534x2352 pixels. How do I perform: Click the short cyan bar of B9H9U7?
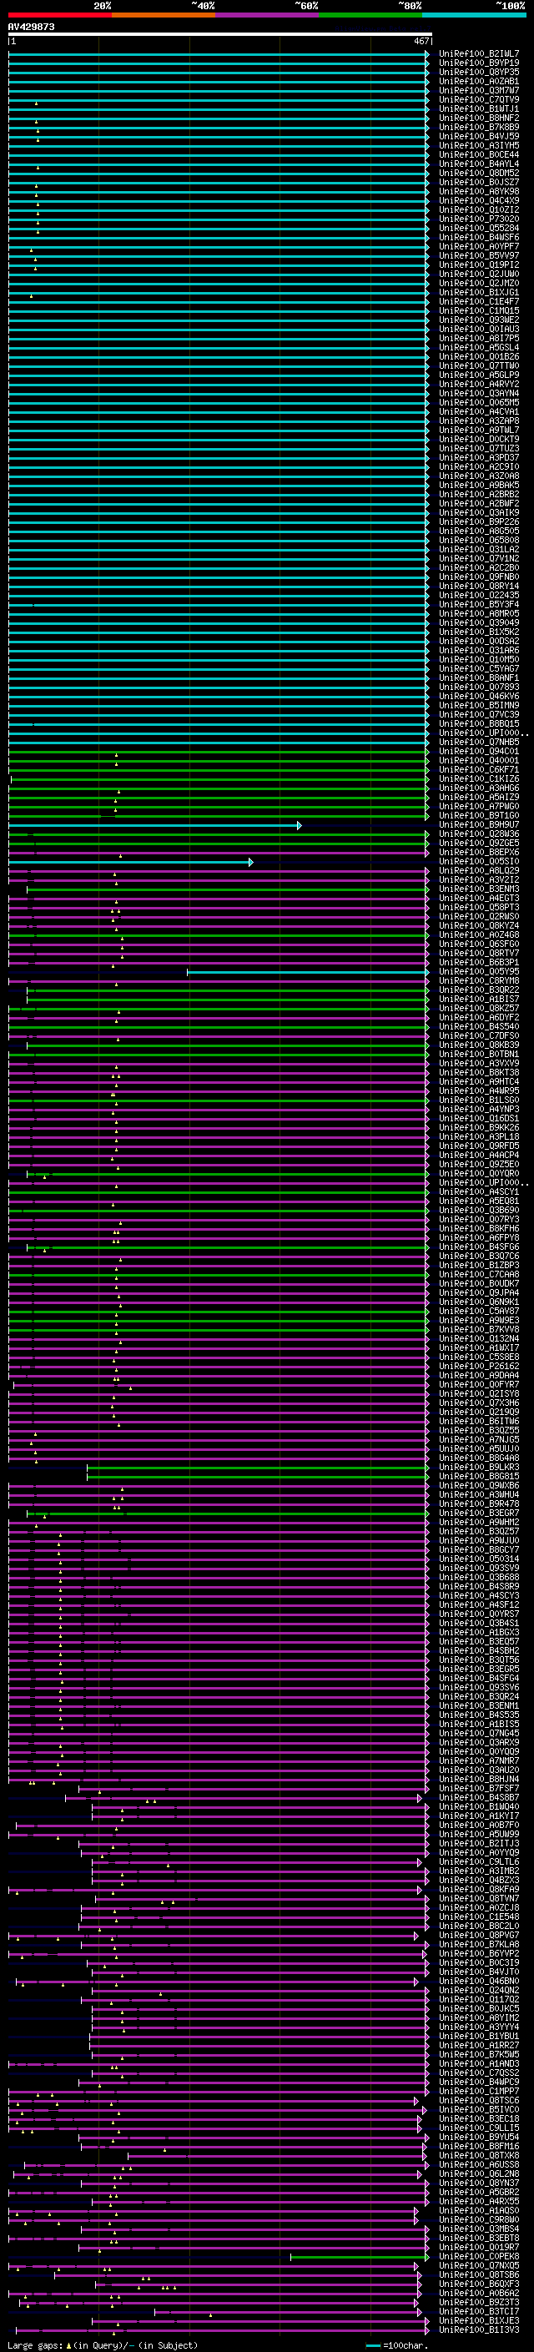tap(154, 825)
